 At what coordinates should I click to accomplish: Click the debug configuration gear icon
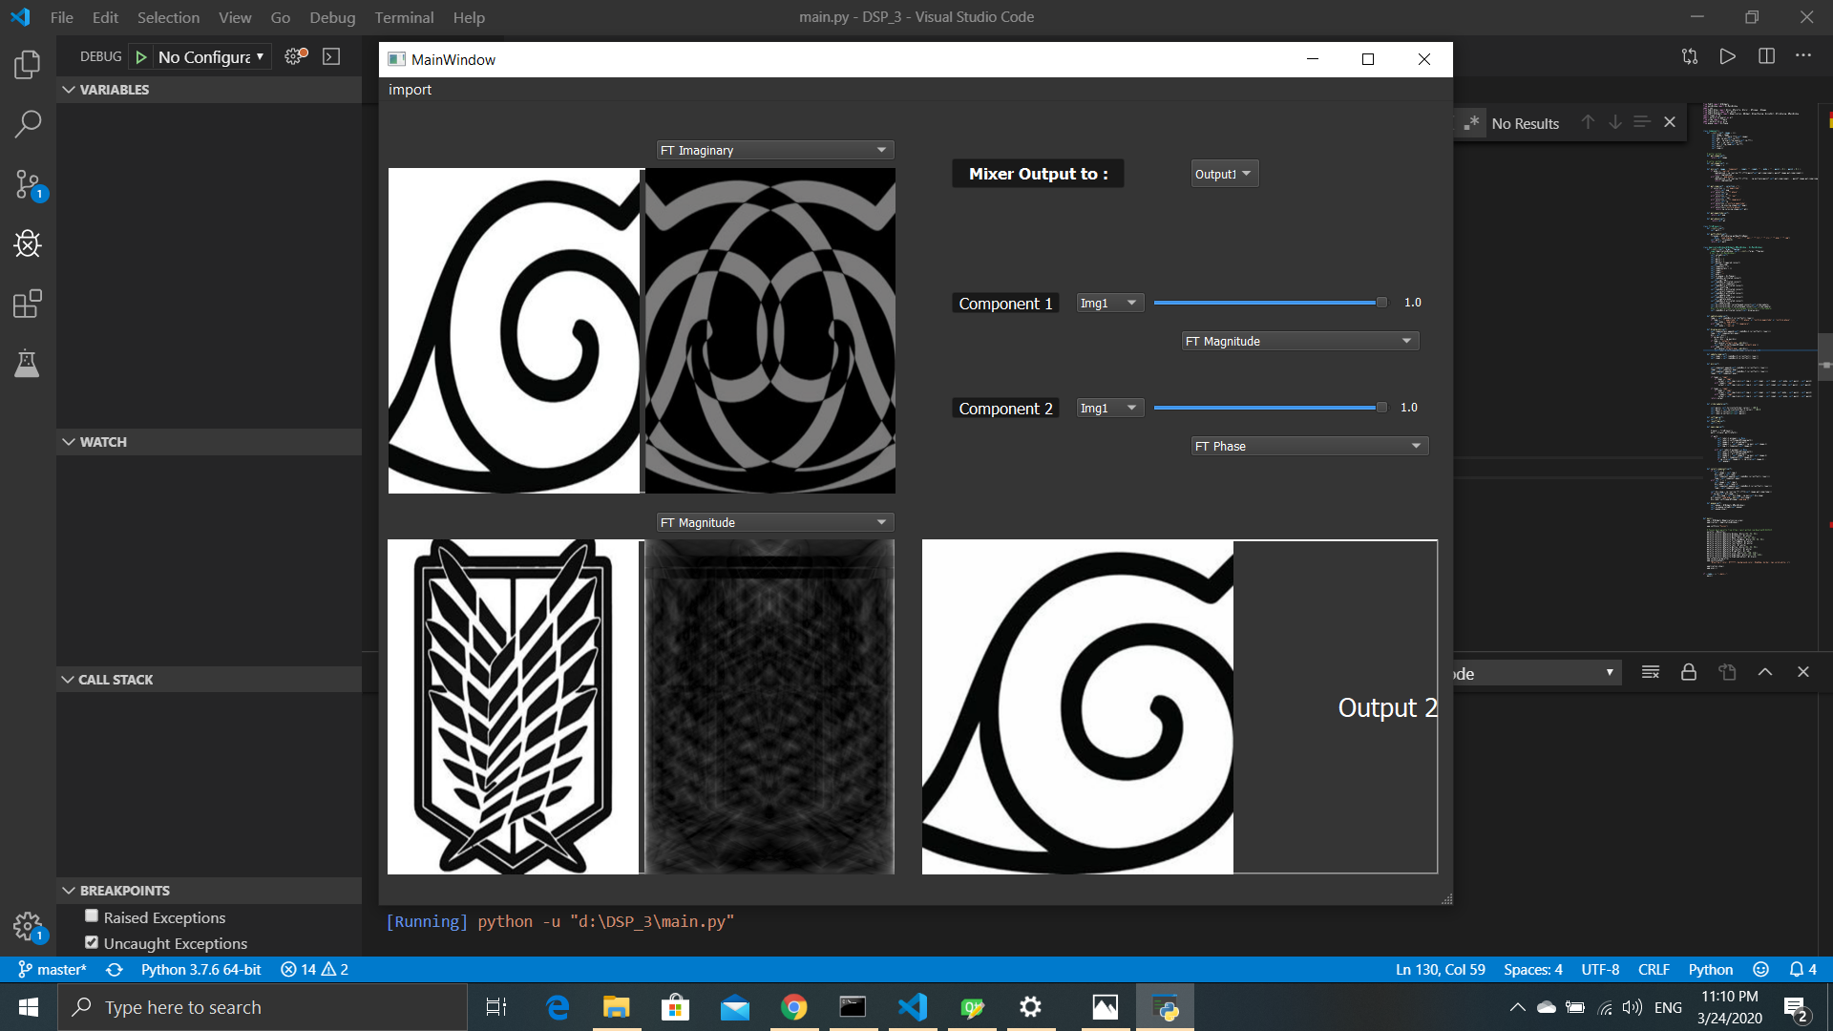pyautogui.click(x=295, y=56)
